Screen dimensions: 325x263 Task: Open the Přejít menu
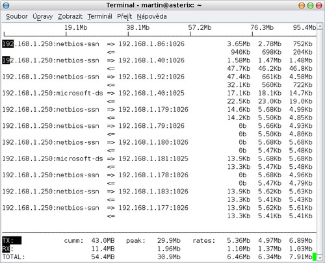(124, 16)
